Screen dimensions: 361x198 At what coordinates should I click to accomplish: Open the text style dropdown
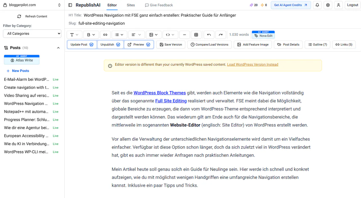tap(74, 35)
